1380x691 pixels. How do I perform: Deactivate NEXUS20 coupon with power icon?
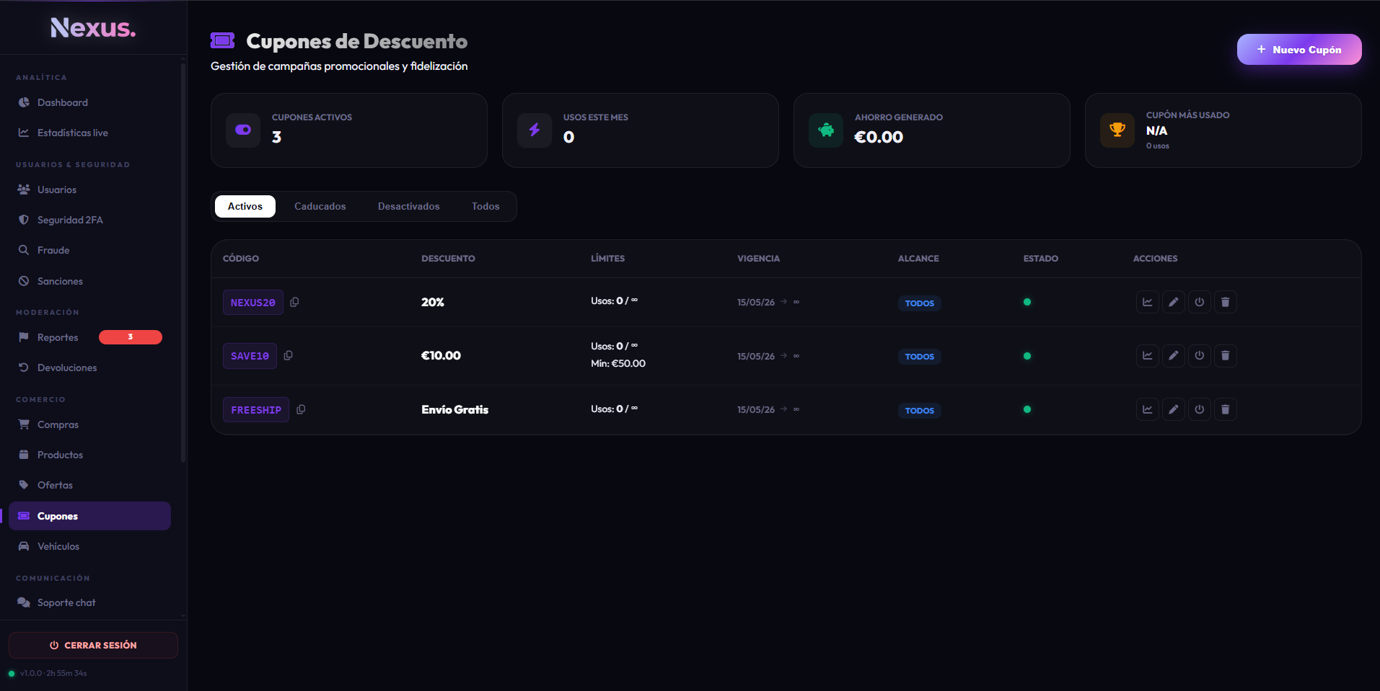click(x=1199, y=302)
